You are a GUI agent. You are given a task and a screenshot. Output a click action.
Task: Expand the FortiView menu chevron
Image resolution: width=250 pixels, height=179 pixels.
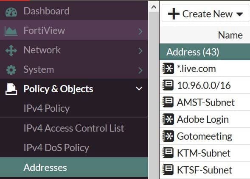(x=140, y=31)
